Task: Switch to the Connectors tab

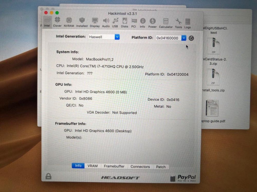Action: point(140,167)
